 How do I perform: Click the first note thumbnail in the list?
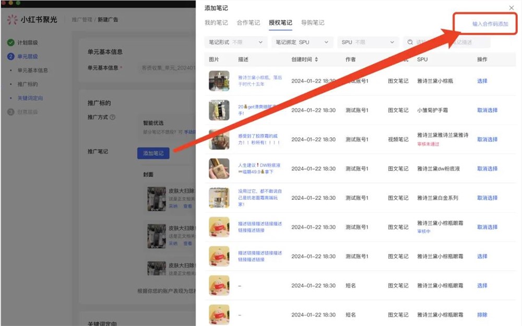coord(219,81)
